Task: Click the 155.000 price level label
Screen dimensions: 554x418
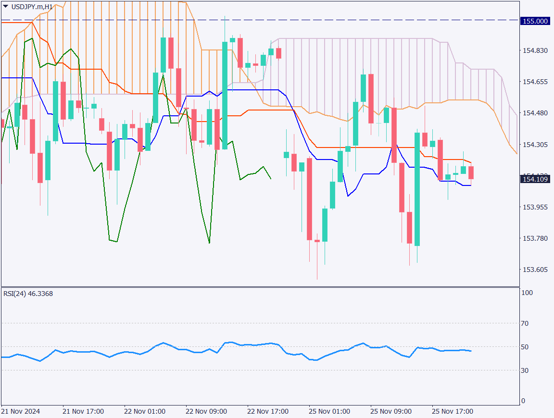Action: click(535, 21)
